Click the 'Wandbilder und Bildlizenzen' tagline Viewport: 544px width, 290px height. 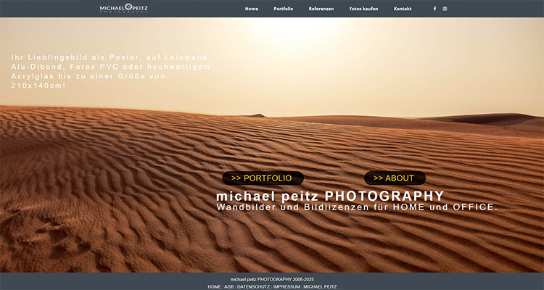coord(357,207)
